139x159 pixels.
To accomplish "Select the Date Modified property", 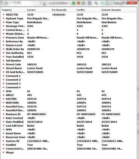I will tap(15, 122).
